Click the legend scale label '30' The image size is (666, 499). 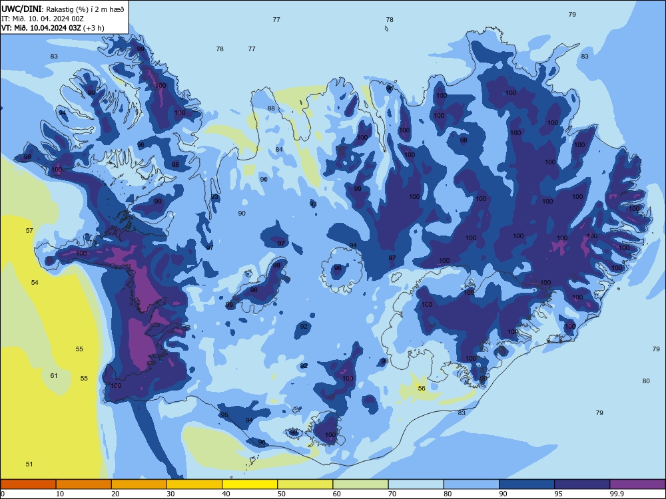(x=170, y=494)
